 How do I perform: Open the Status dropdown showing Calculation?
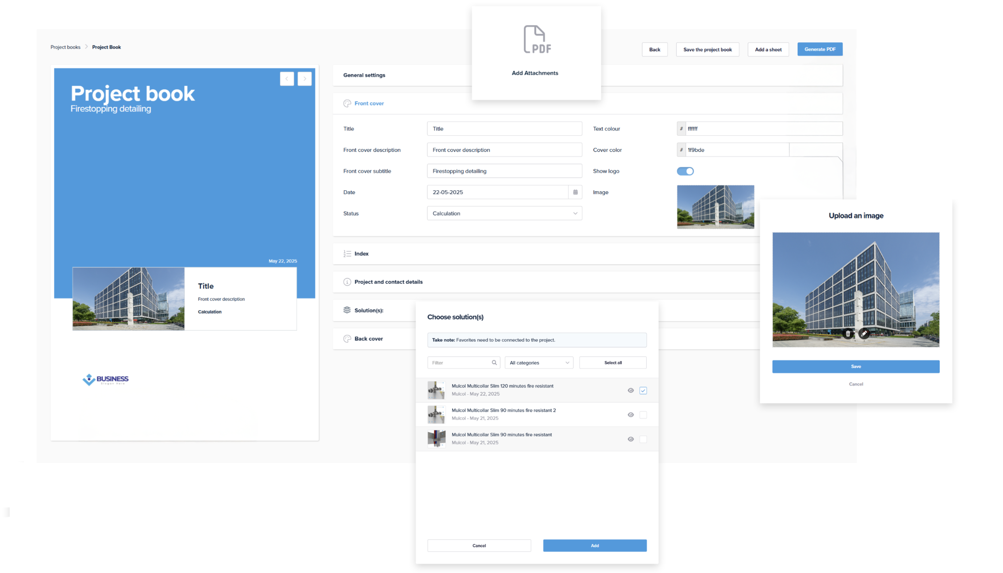(504, 213)
